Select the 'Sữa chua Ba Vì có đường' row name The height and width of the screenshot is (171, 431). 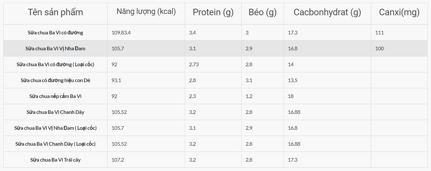(x=55, y=32)
